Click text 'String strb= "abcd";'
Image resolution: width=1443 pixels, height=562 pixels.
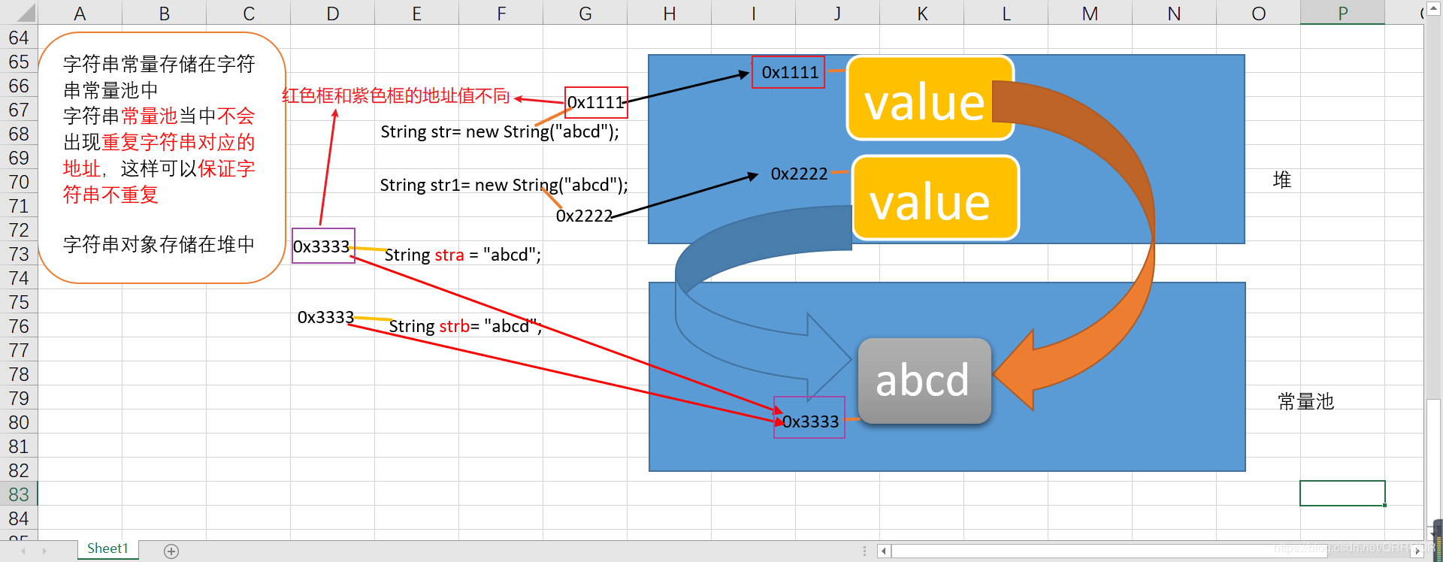[x=465, y=326]
